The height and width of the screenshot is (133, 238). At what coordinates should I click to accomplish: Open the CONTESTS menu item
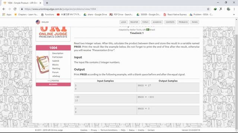[x=170, y=22]
